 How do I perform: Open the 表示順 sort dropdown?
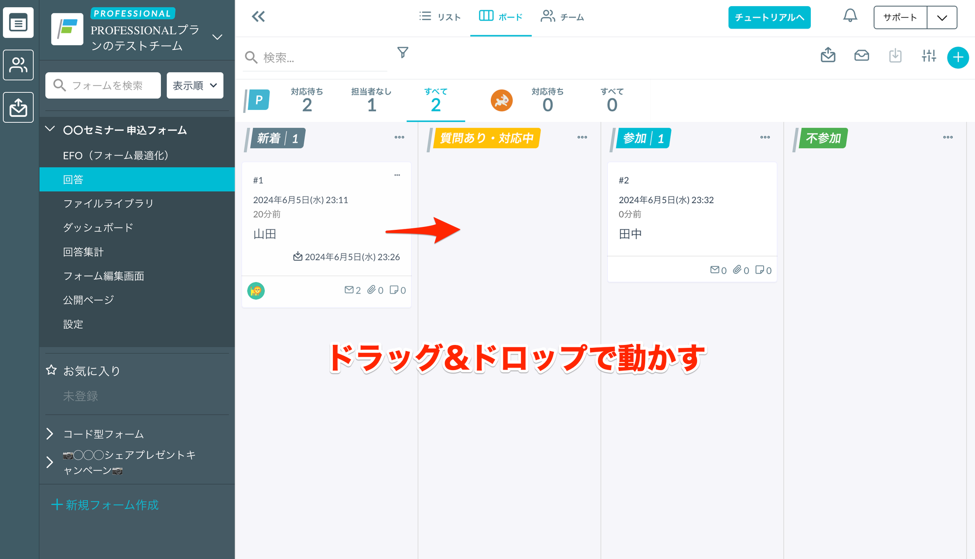click(195, 86)
